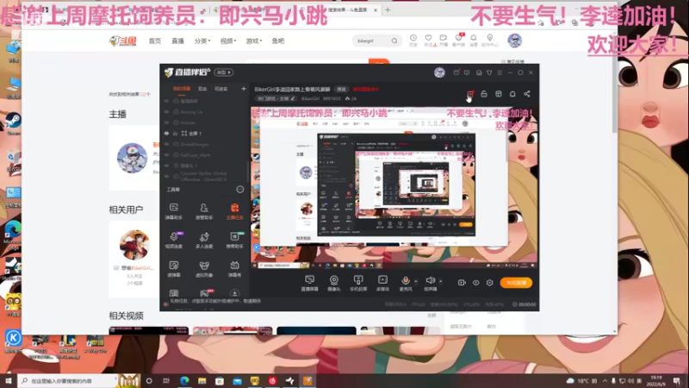689x388 pixels.
Task: Select the 我的场景 tab
Action: tap(182, 89)
